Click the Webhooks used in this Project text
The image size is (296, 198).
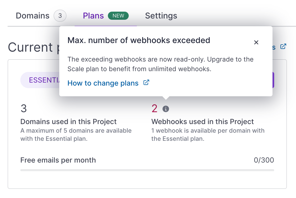tap(202, 122)
